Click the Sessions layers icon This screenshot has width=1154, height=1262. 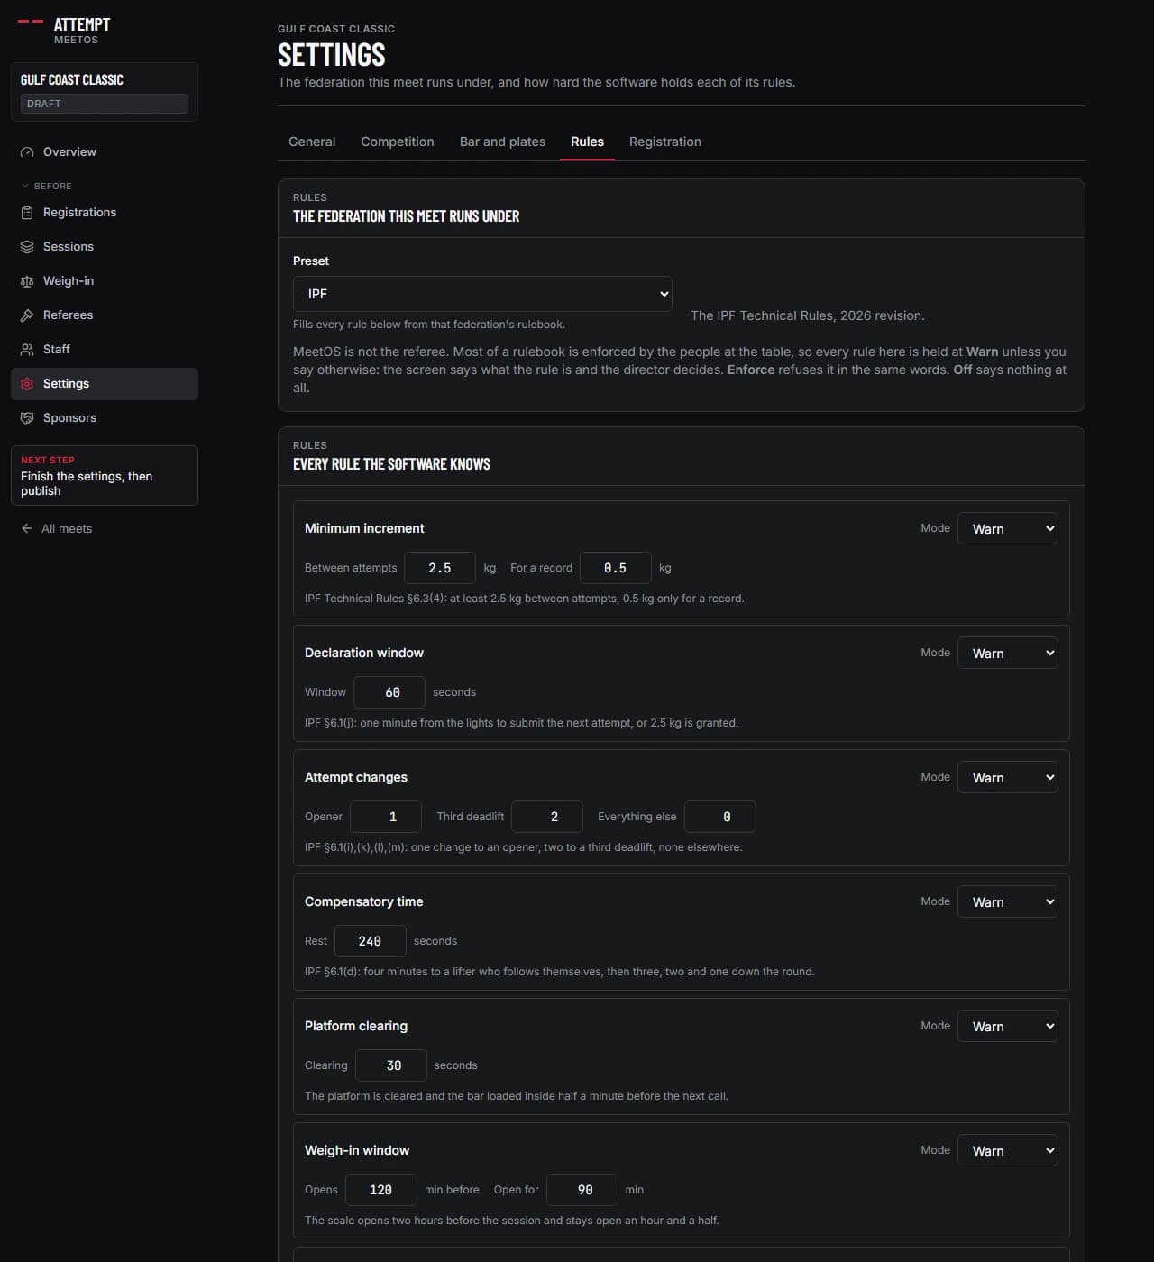27,247
